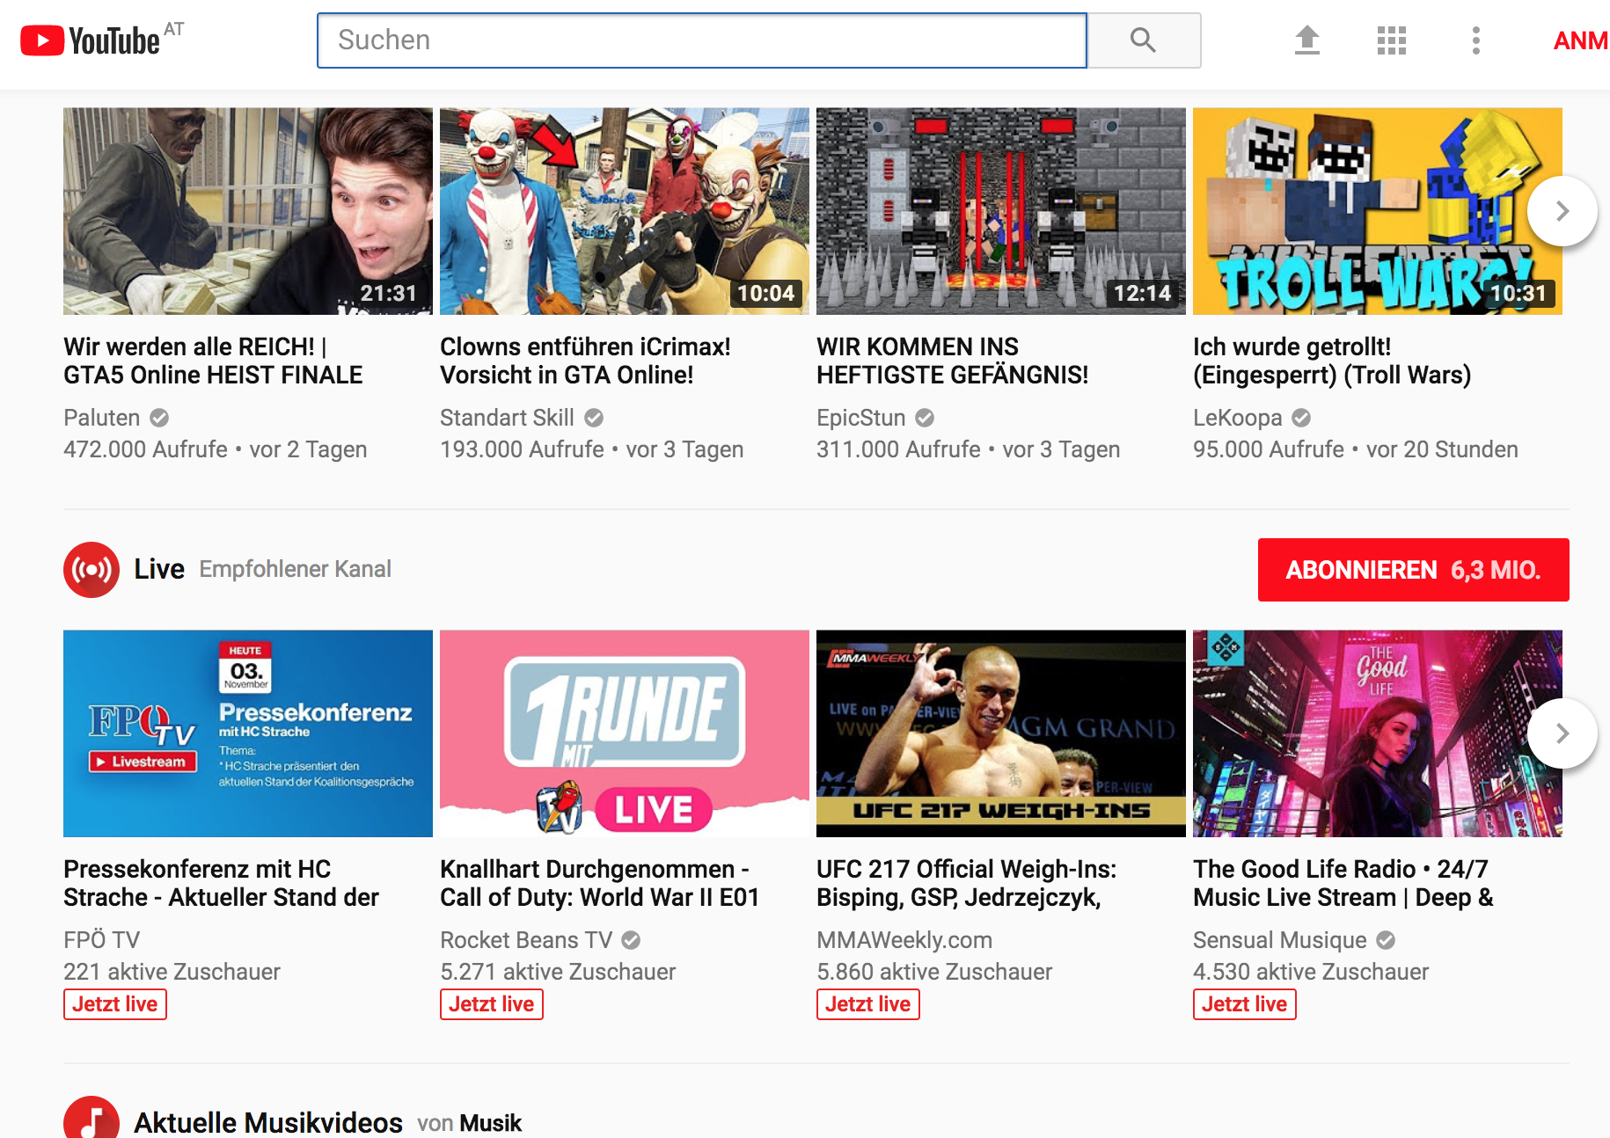Click the red Live channel icon
The width and height of the screenshot is (1610, 1138).
tap(91, 570)
